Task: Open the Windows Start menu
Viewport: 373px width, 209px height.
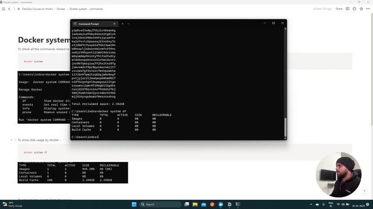Action: (x=134, y=204)
